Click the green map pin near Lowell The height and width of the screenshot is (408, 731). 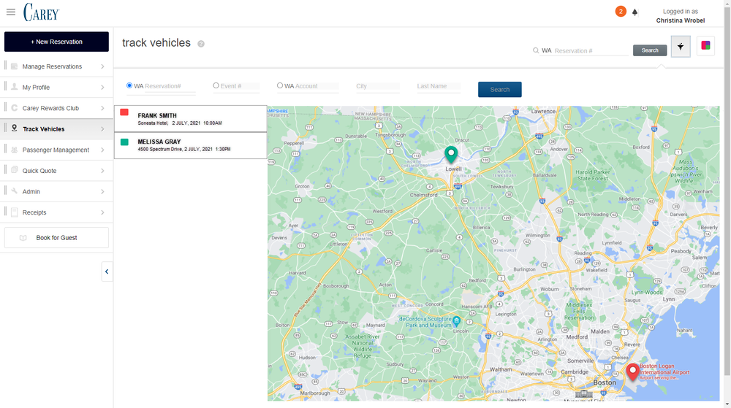pyautogui.click(x=451, y=154)
